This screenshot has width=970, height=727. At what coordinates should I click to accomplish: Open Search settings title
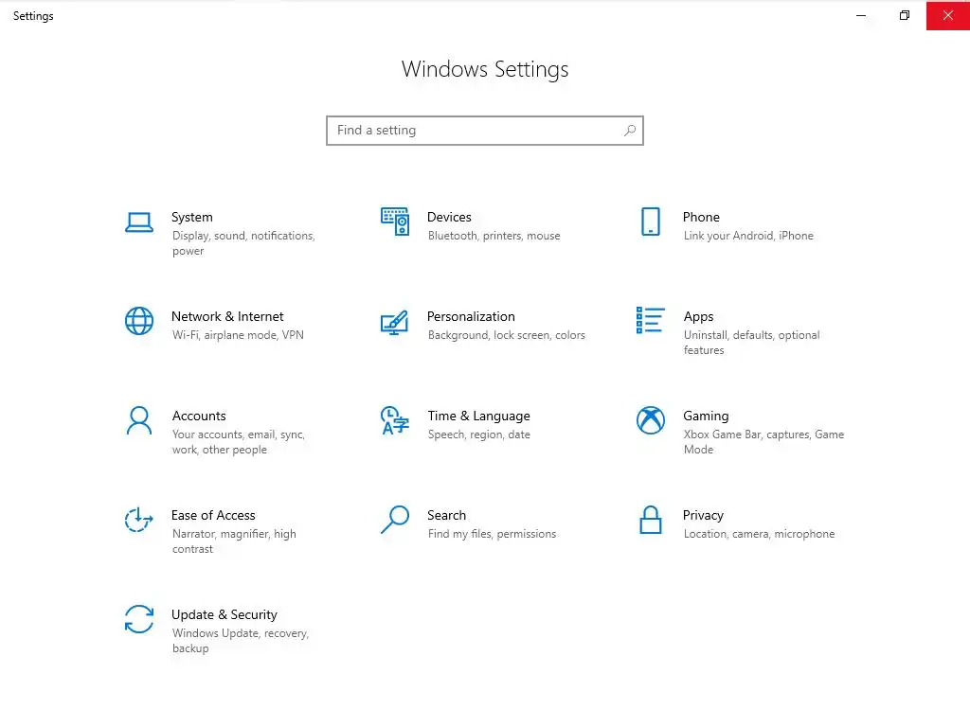tap(447, 516)
